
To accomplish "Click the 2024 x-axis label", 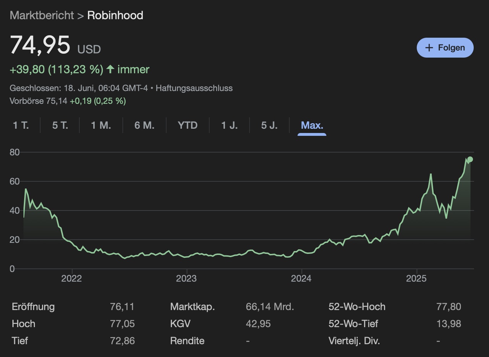I will point(301,278).
